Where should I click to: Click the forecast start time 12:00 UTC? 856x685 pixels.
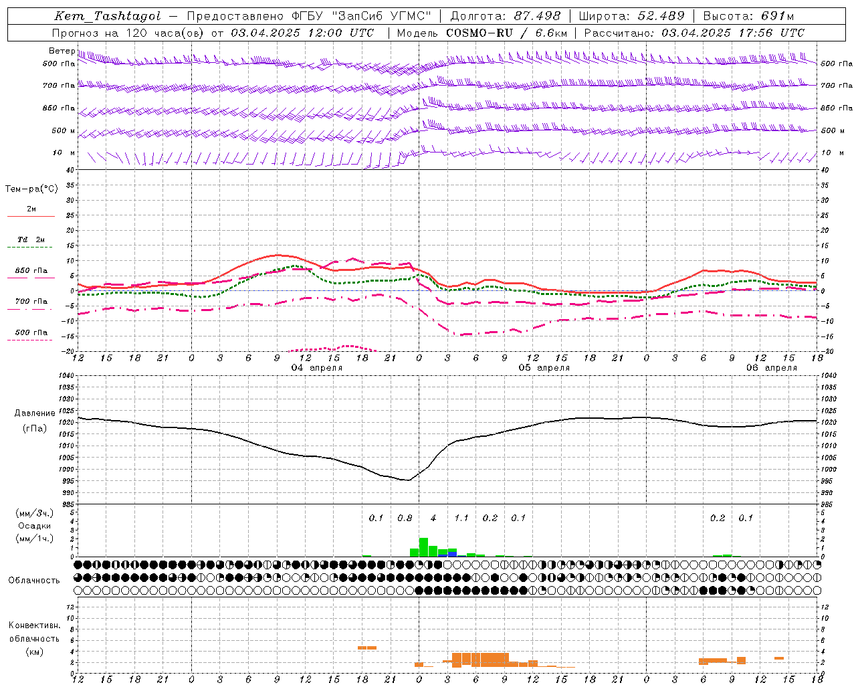(x=341, y=33)
